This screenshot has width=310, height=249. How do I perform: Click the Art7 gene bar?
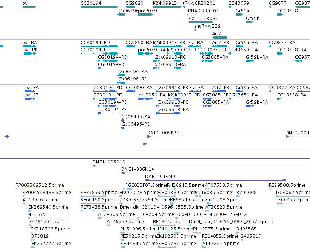click(x=219, y=37)
